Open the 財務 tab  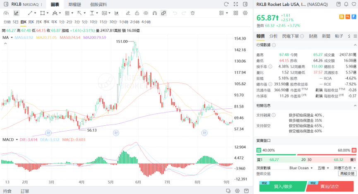(x=313, y=36)
